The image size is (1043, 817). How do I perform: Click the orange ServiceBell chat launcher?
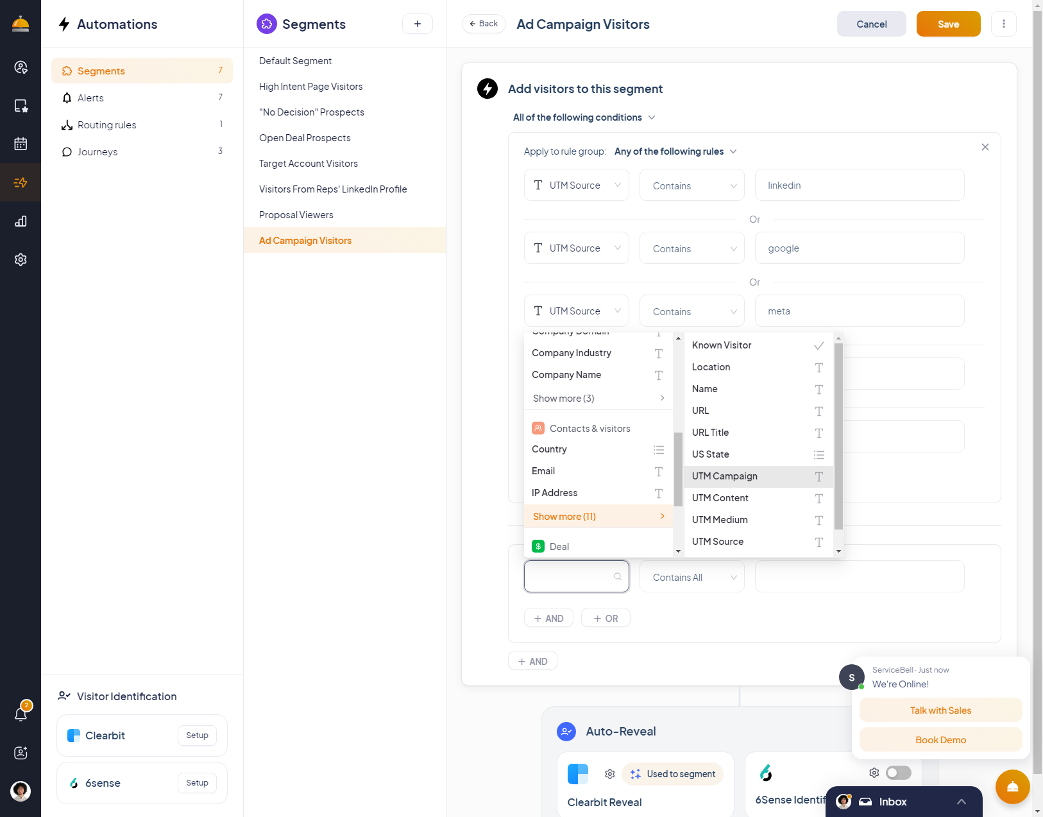click(1013, 787)
